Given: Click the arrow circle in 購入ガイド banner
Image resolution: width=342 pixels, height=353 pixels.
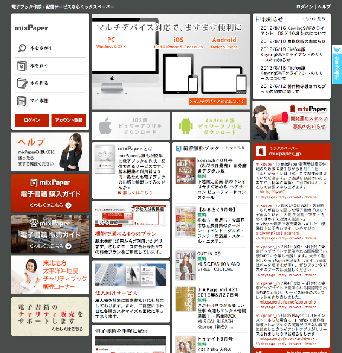Looking at the screenshot, I should 68,205.
